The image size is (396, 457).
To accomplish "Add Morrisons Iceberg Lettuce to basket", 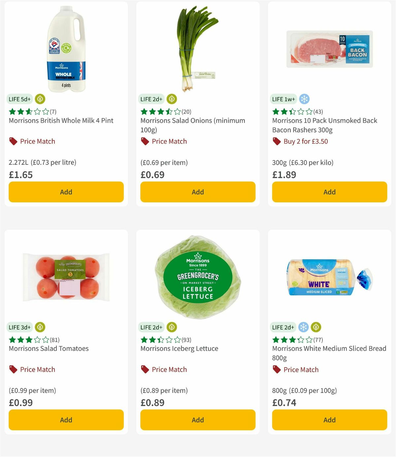I will point(197,420).
